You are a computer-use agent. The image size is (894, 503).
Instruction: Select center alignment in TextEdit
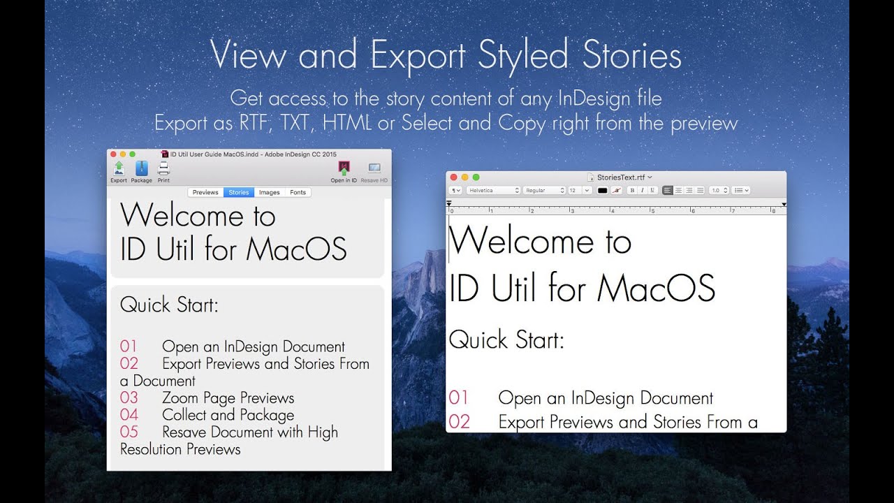679,190
